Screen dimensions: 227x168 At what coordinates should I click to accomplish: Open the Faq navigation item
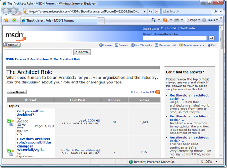coord(212,45)
